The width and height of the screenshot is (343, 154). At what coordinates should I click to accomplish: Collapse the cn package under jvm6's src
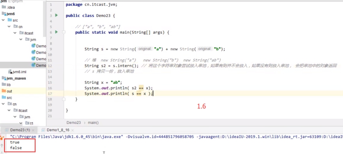(x=9, y=26)
